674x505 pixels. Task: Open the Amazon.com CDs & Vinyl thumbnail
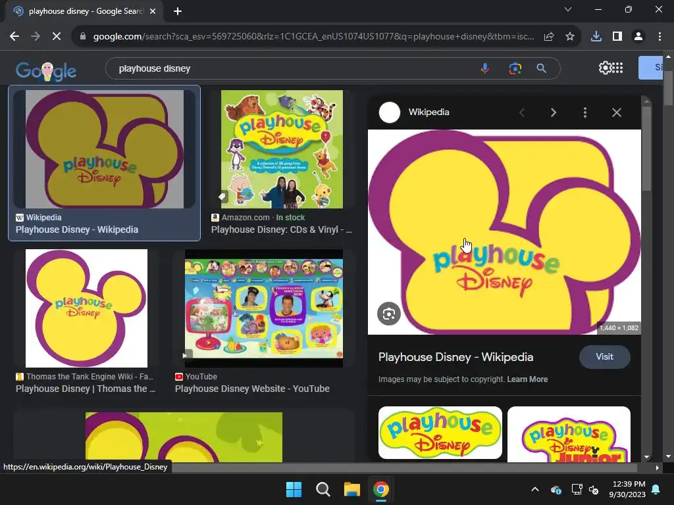click(282, 149)
